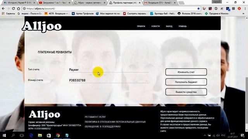Close the YouTube upload tab
Viewport: 248px width, 139px height.
69,3
